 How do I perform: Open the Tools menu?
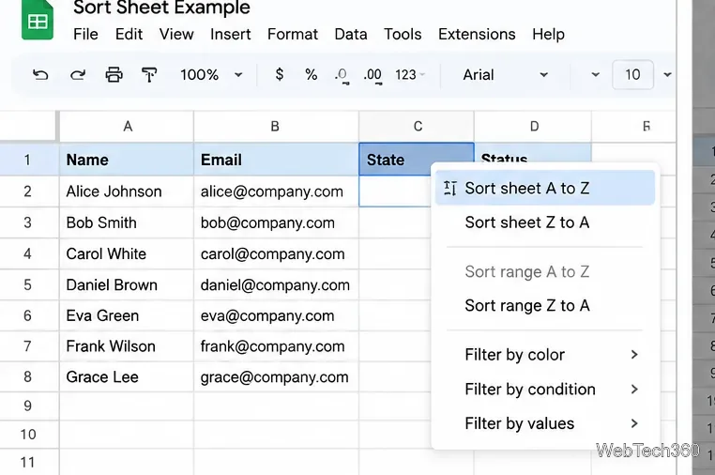click(x=403, y=34)
